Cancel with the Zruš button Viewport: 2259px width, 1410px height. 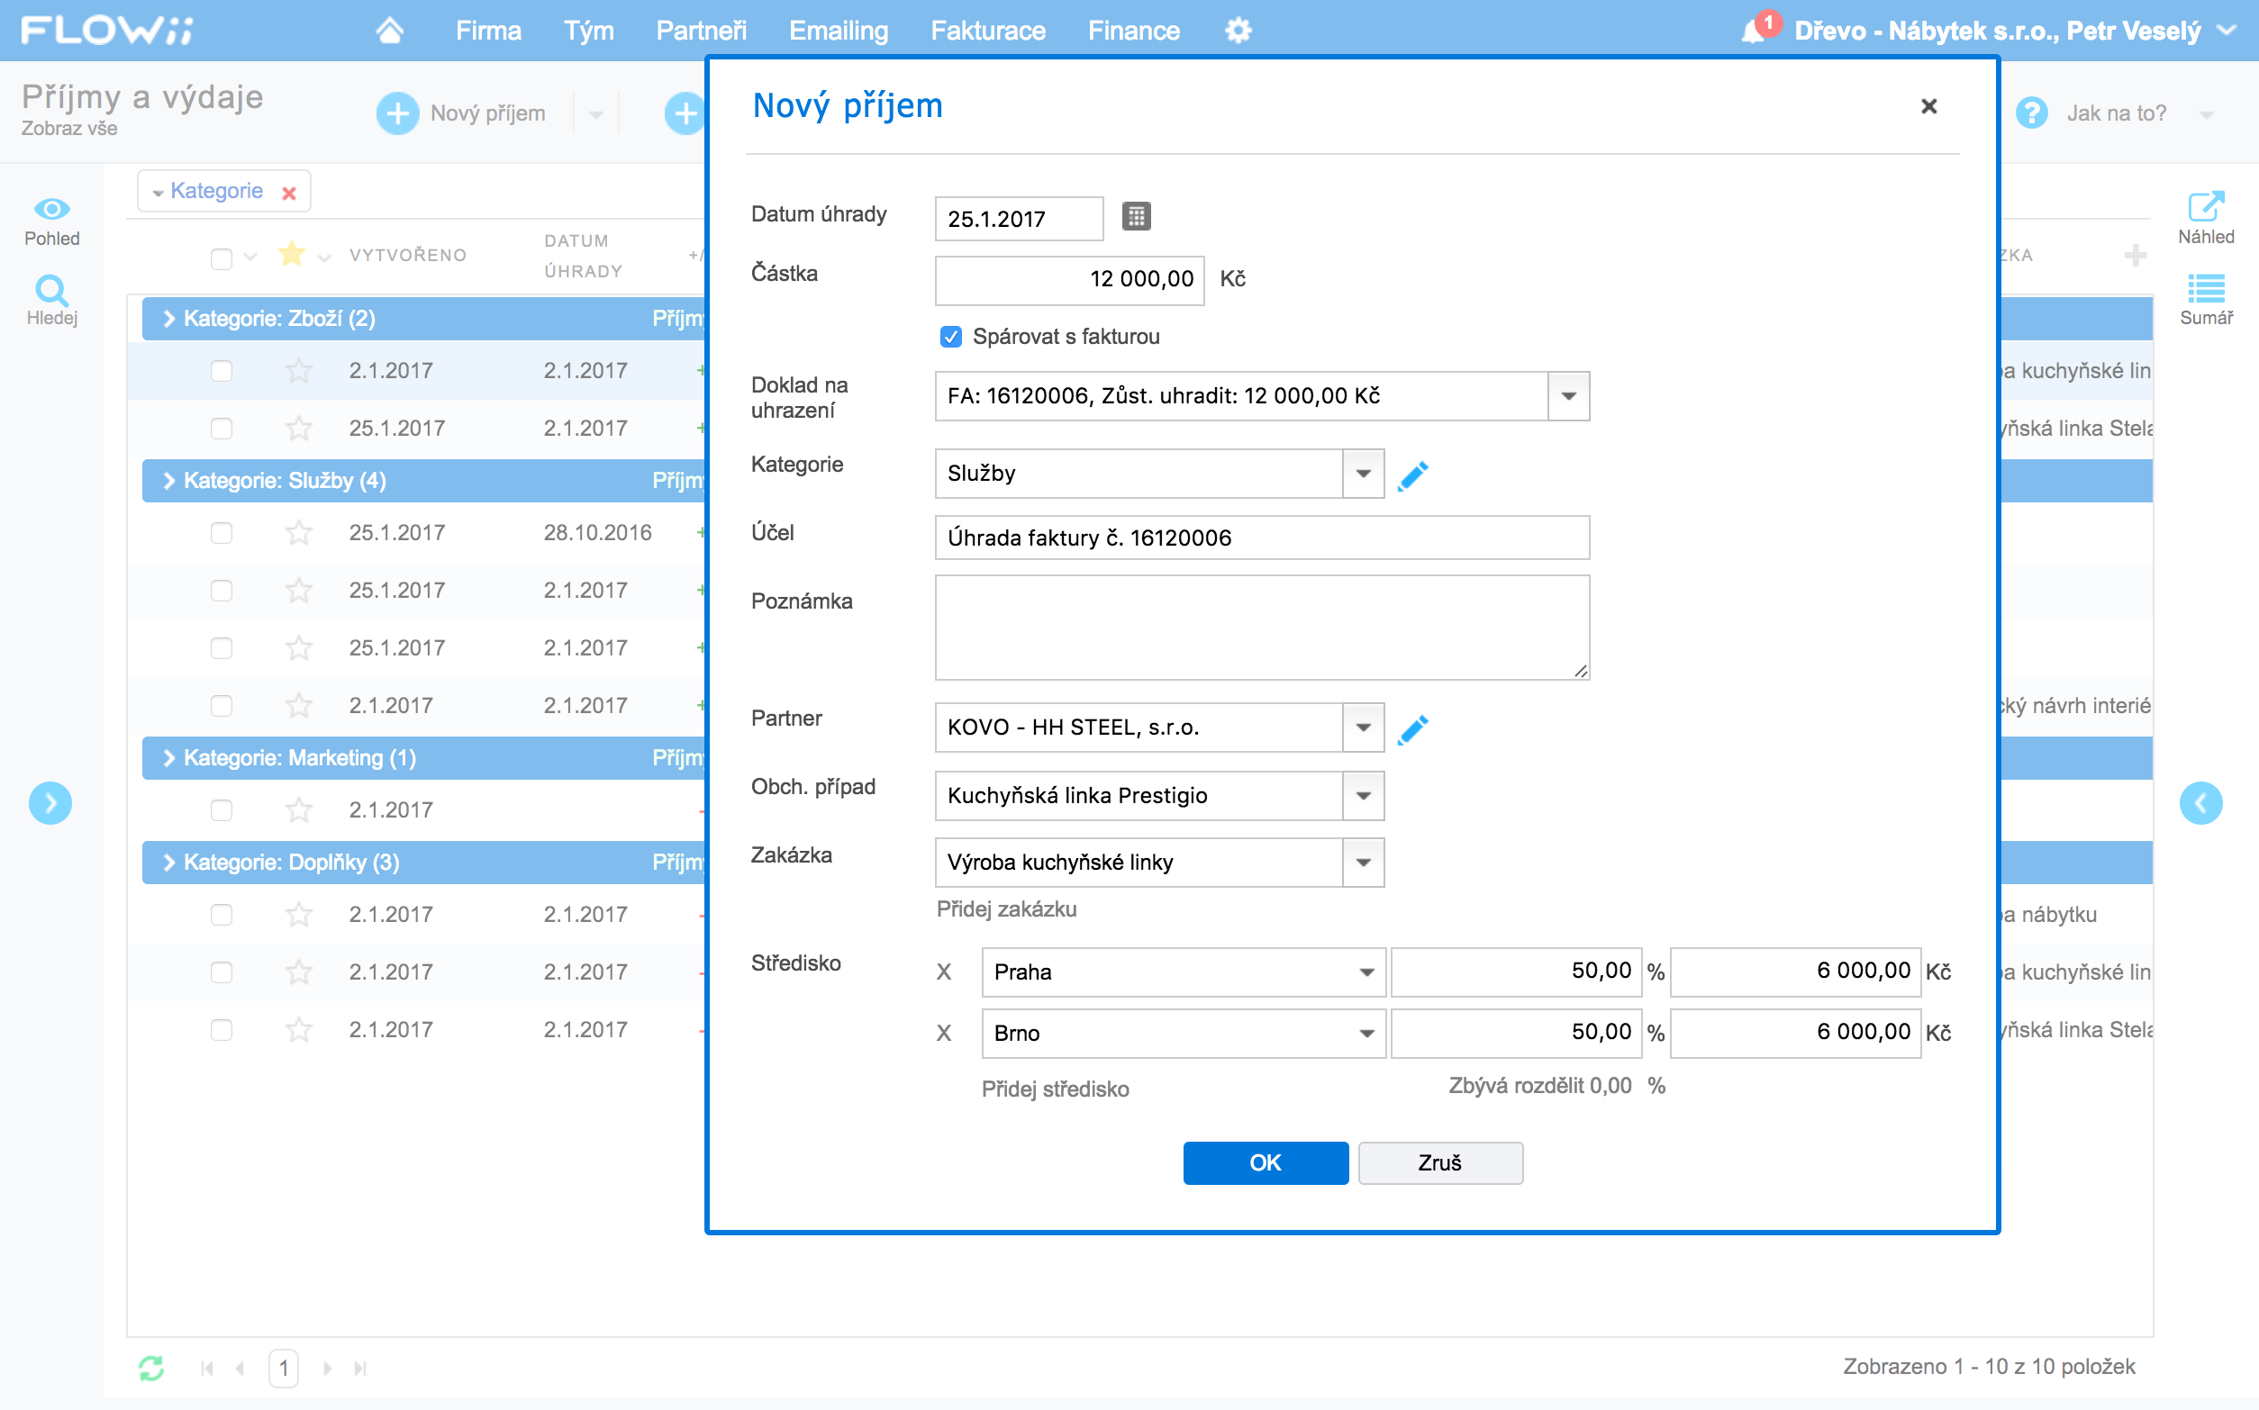tap(1440, 1163)
